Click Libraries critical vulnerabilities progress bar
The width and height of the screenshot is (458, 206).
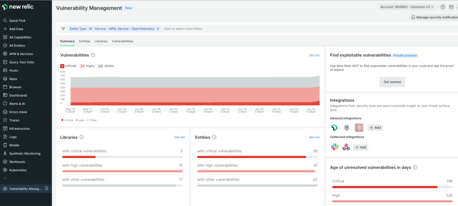pyautogui.click(x=122, y=157)
